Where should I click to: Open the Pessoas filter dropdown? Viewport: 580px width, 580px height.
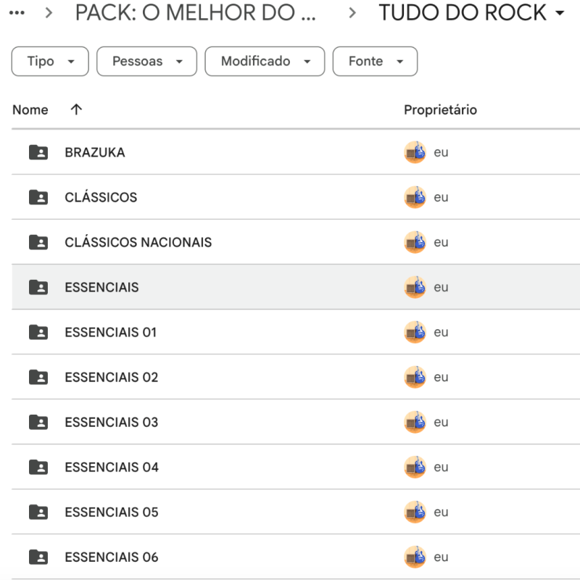click(146, 62)
